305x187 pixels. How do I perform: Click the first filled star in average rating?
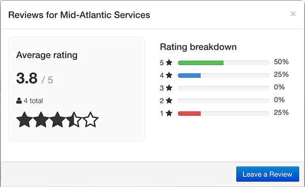[x=24, y=119]
